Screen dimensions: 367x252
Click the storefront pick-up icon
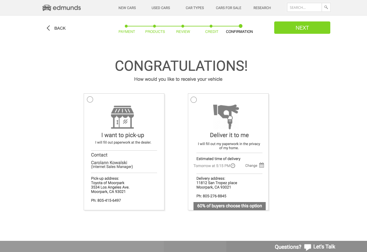click(x=122, y=117)
